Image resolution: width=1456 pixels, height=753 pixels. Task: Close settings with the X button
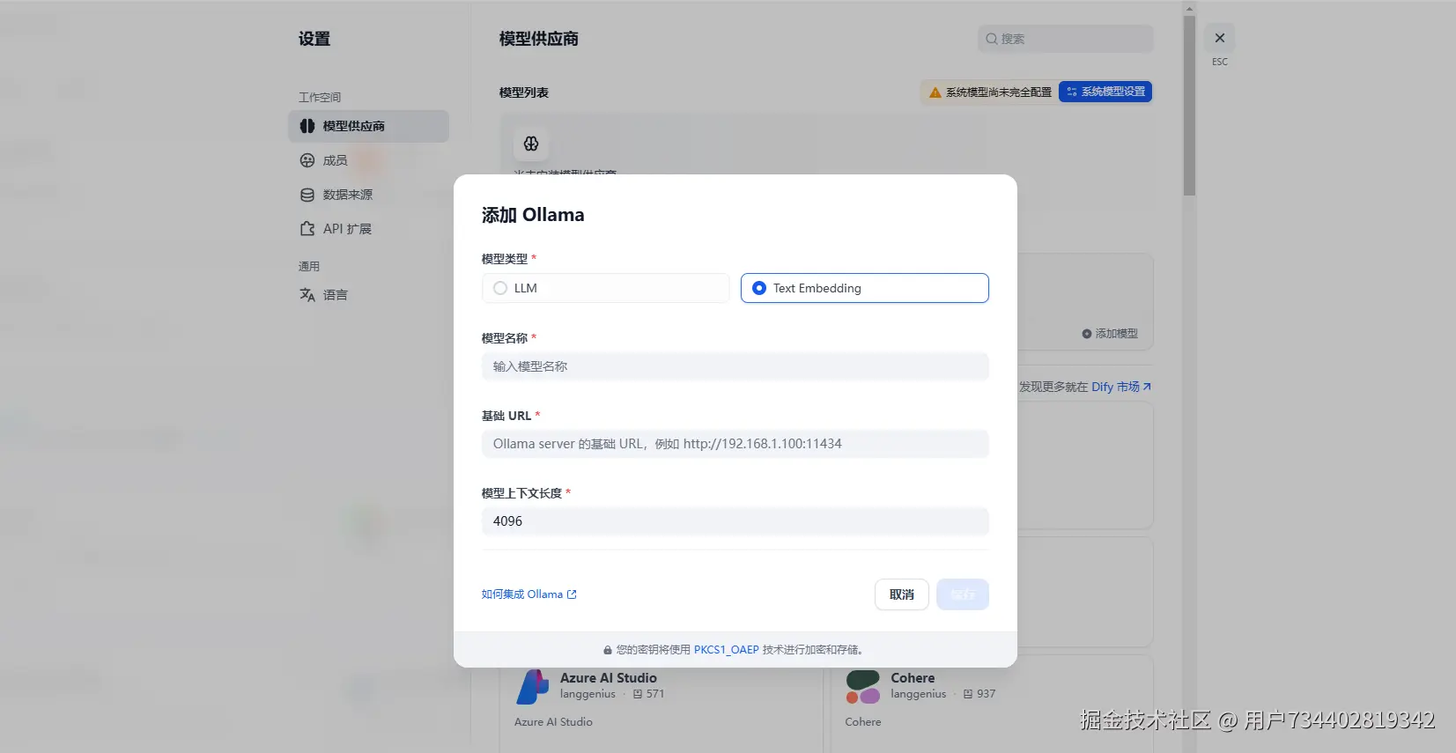(1220, 38)
